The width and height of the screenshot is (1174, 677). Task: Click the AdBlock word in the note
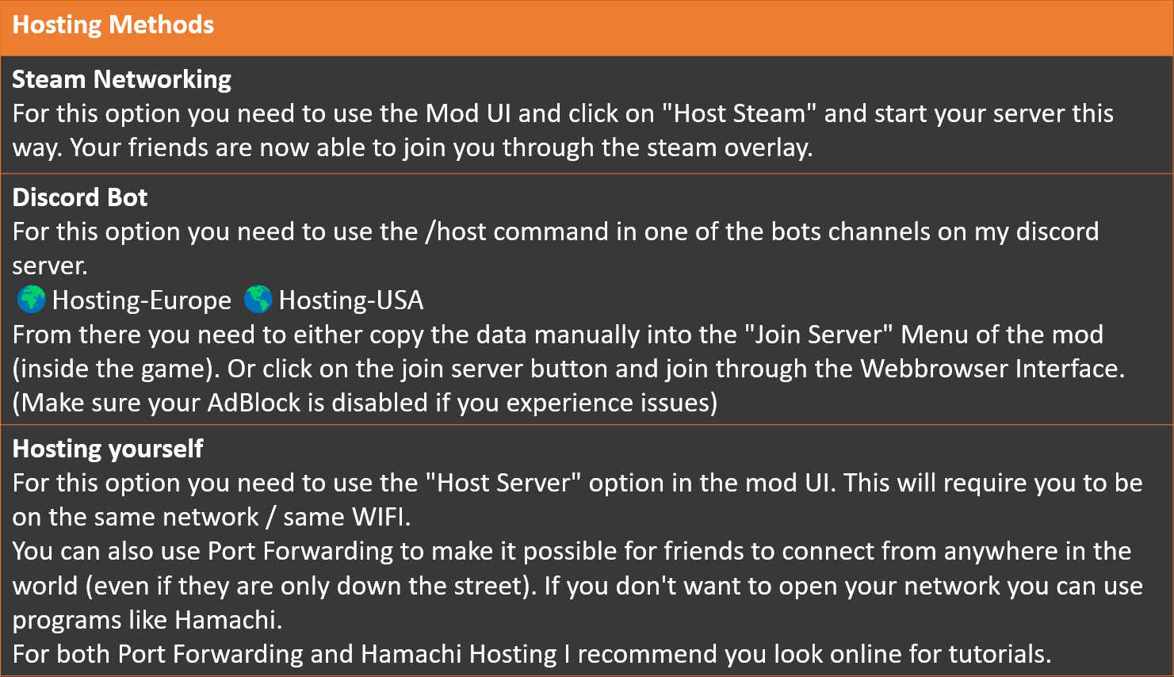point(254,403)
